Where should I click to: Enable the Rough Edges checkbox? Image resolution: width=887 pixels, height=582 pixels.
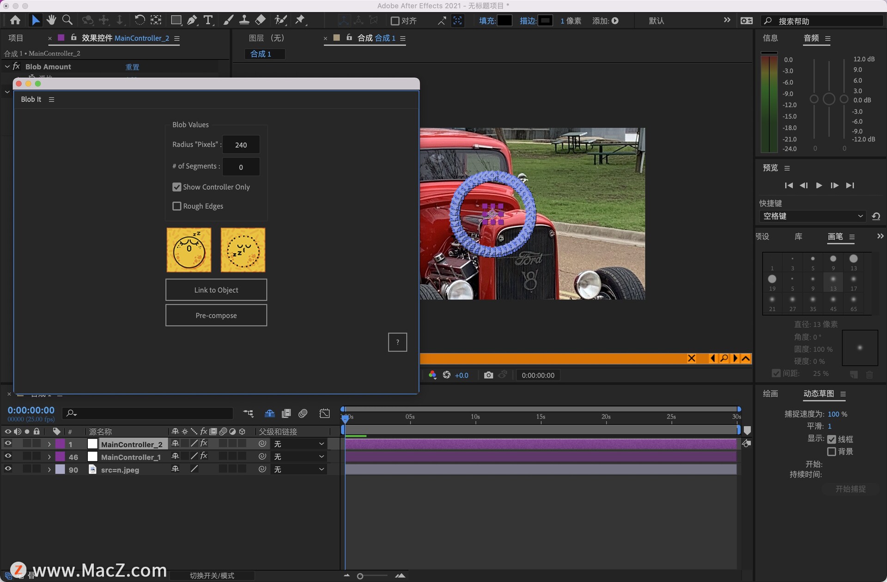tap(177, 206)
